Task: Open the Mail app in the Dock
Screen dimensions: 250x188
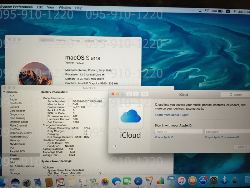Action: [38, 182]
